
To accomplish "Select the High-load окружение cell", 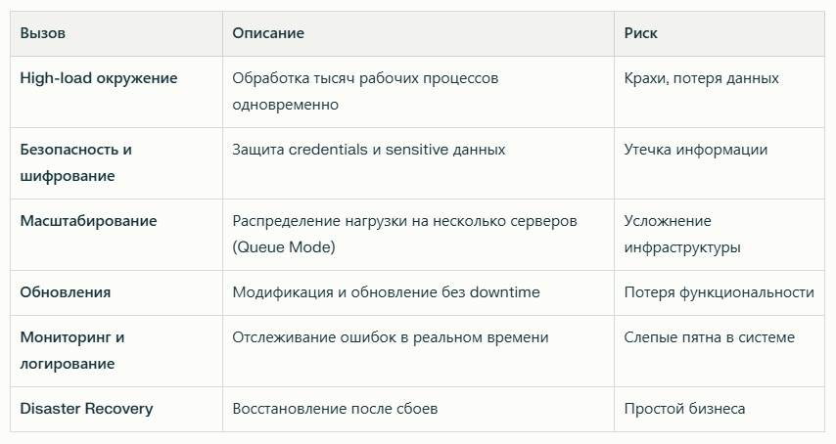I will [116, 92].
